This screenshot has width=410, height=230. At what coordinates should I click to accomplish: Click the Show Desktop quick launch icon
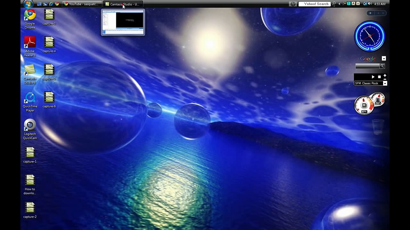click(x=39, y=4)
